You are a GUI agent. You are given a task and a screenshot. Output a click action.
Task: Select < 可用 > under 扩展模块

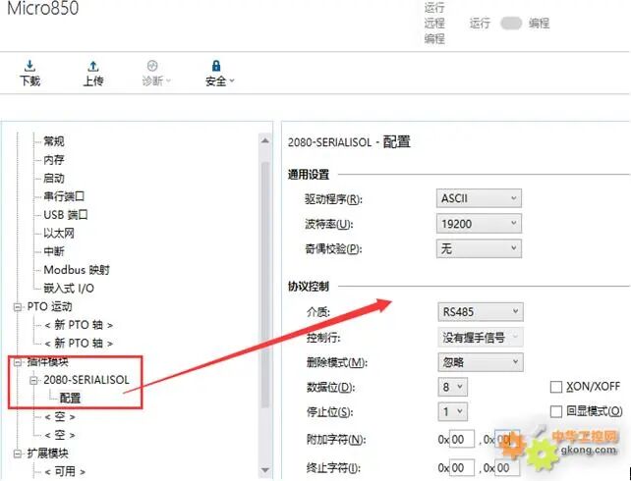click(x=65, y=471)
